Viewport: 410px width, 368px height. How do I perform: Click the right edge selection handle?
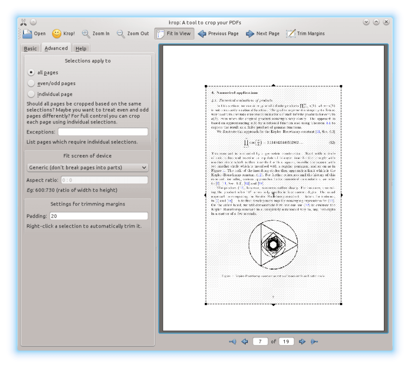coord(342,195)
